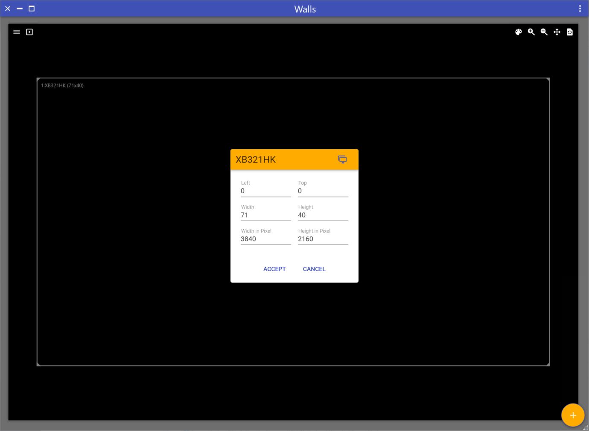The image size is (589, 431).
Task: Click the reset/restore page icon
Action: point(570,32)
